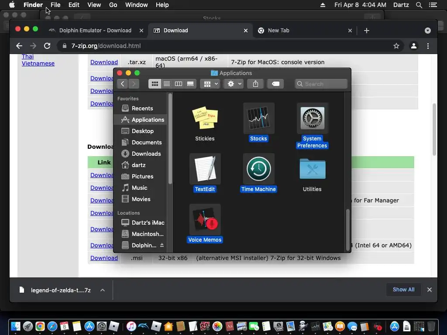Open iTunes music icon in the Dock
447x335 pixels.
(131, 326)
